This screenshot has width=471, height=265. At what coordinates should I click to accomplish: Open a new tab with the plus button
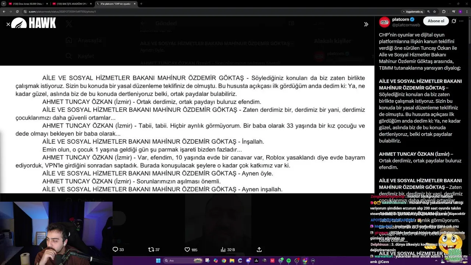141,4
